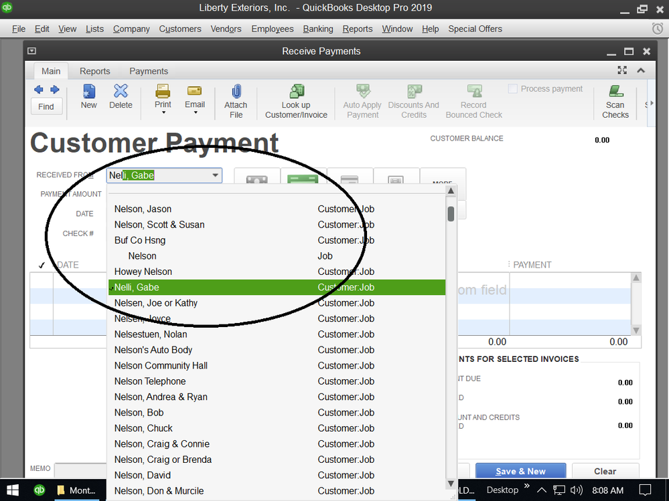
Task: Click the customer list scroll down arrow
Action: [451, 484]
